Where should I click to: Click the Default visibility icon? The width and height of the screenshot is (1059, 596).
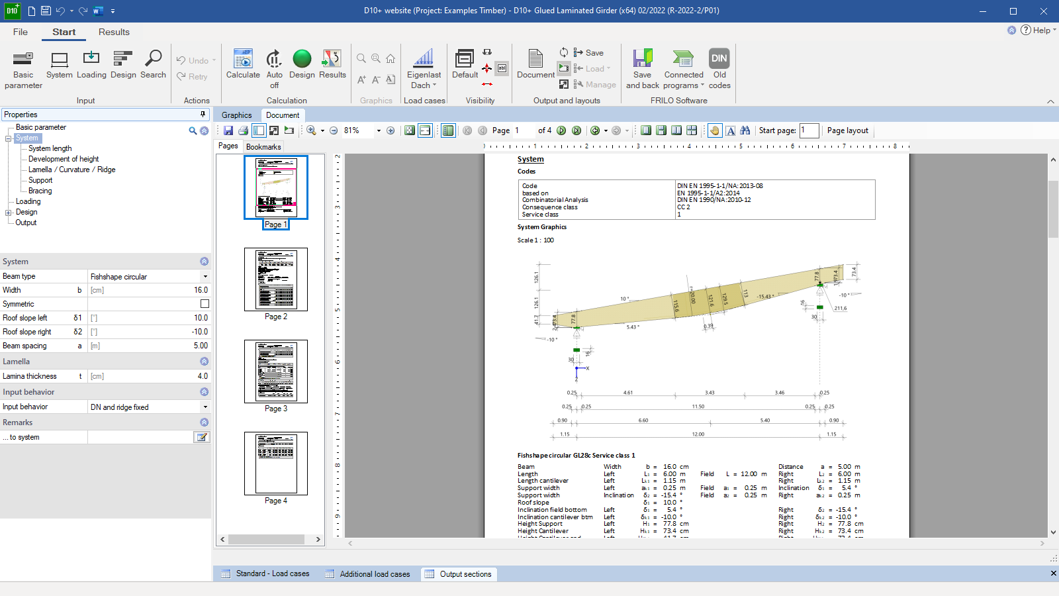click(465, 65)
